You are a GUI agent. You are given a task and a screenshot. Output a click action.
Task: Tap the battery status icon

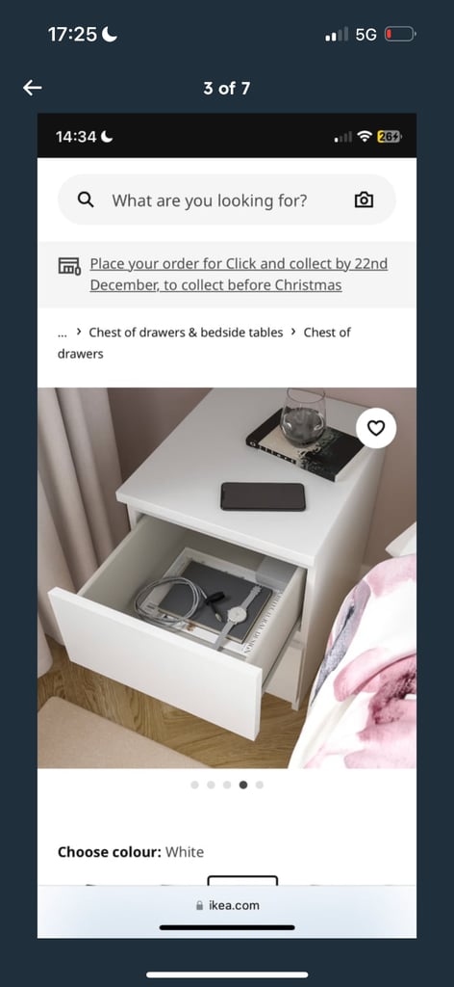tap(400, 34)
